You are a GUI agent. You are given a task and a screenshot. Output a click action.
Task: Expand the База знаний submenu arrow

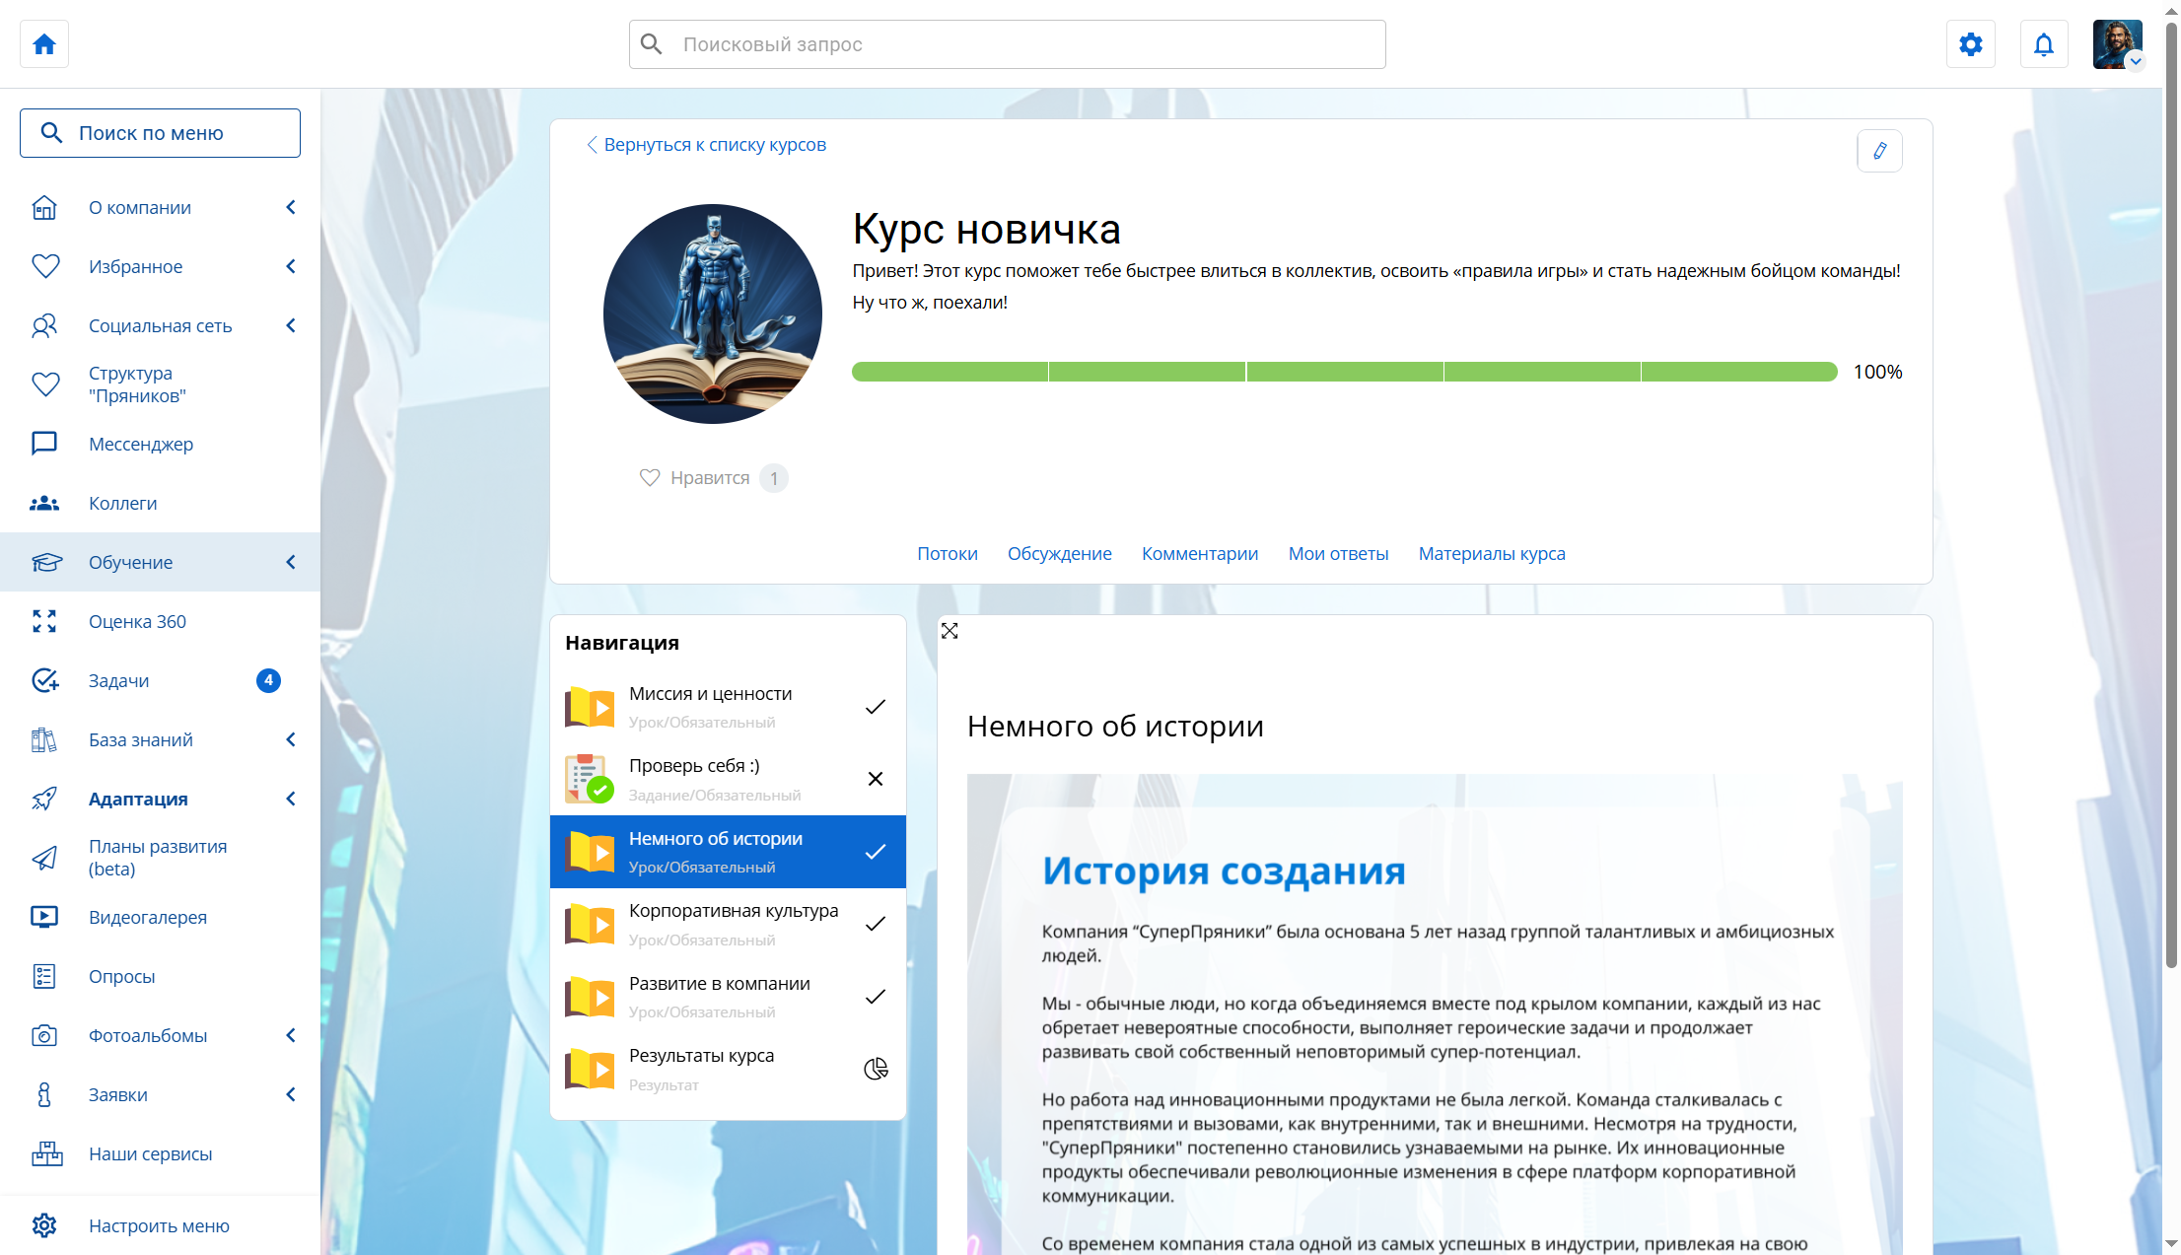tap(291, 739)
